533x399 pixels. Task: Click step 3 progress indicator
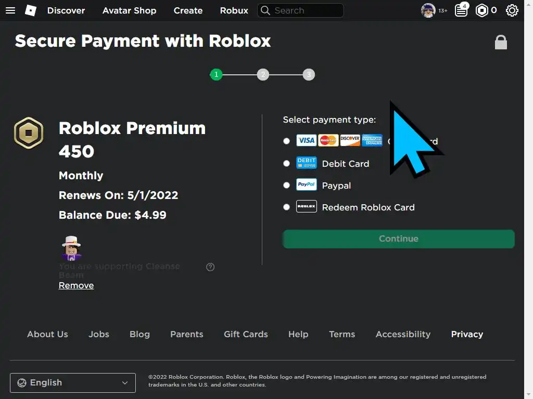(309, 74)
